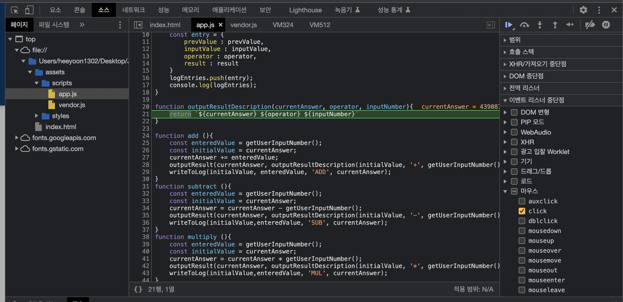The width and height of the screenshot is (623, 302).
Task: Step into next function call
Action: [539, 25]
